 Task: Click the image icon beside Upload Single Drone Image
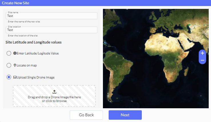point(15,77)
